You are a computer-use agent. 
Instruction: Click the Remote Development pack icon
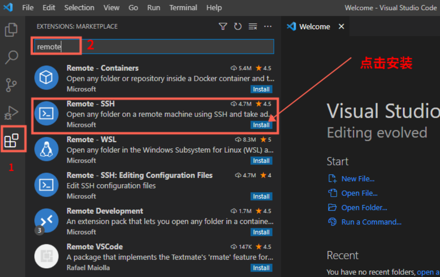[x=46, y=221]
